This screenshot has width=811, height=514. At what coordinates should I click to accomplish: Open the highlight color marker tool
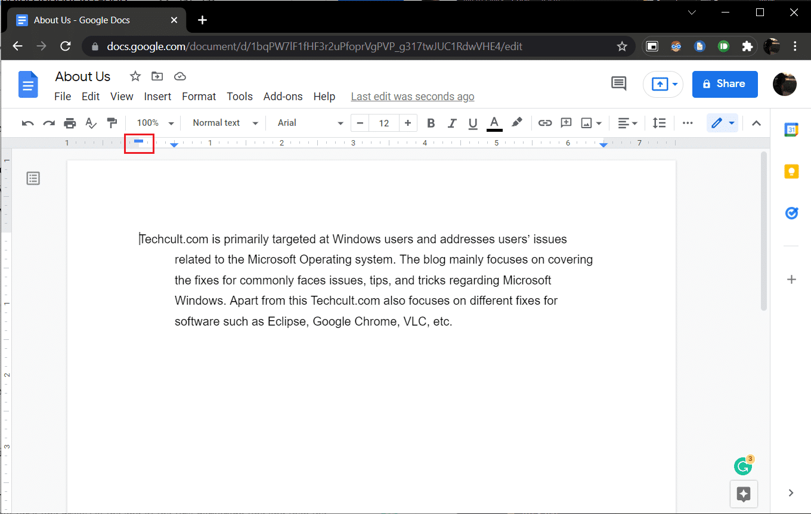coord(516,122)
